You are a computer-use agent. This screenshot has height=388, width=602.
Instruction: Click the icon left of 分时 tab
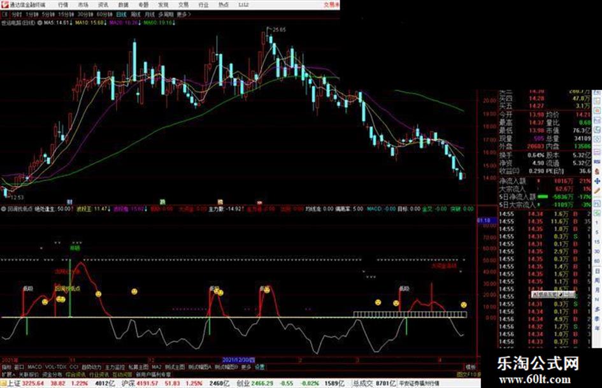coord(5,14)
